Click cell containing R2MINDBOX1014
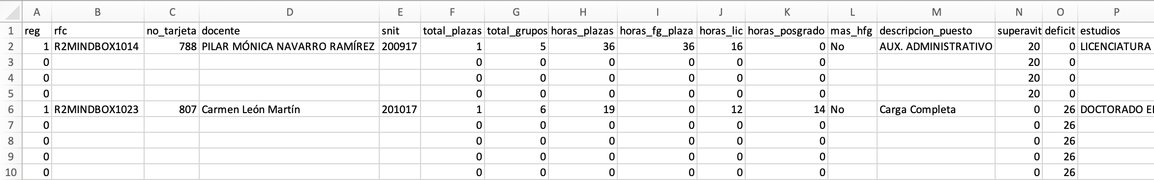This screenshot has height=180, width=1154. pos(98,46)
